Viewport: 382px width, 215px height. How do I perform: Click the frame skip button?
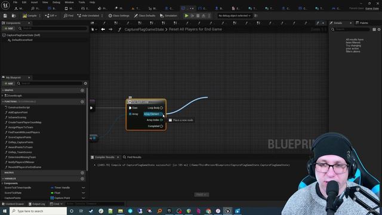[x=192, y=16]
